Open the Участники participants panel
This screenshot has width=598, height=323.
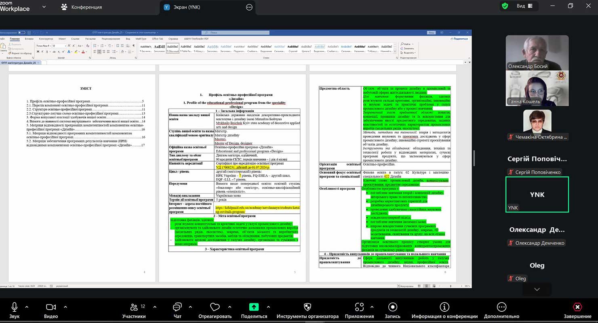tap(134, 307)
